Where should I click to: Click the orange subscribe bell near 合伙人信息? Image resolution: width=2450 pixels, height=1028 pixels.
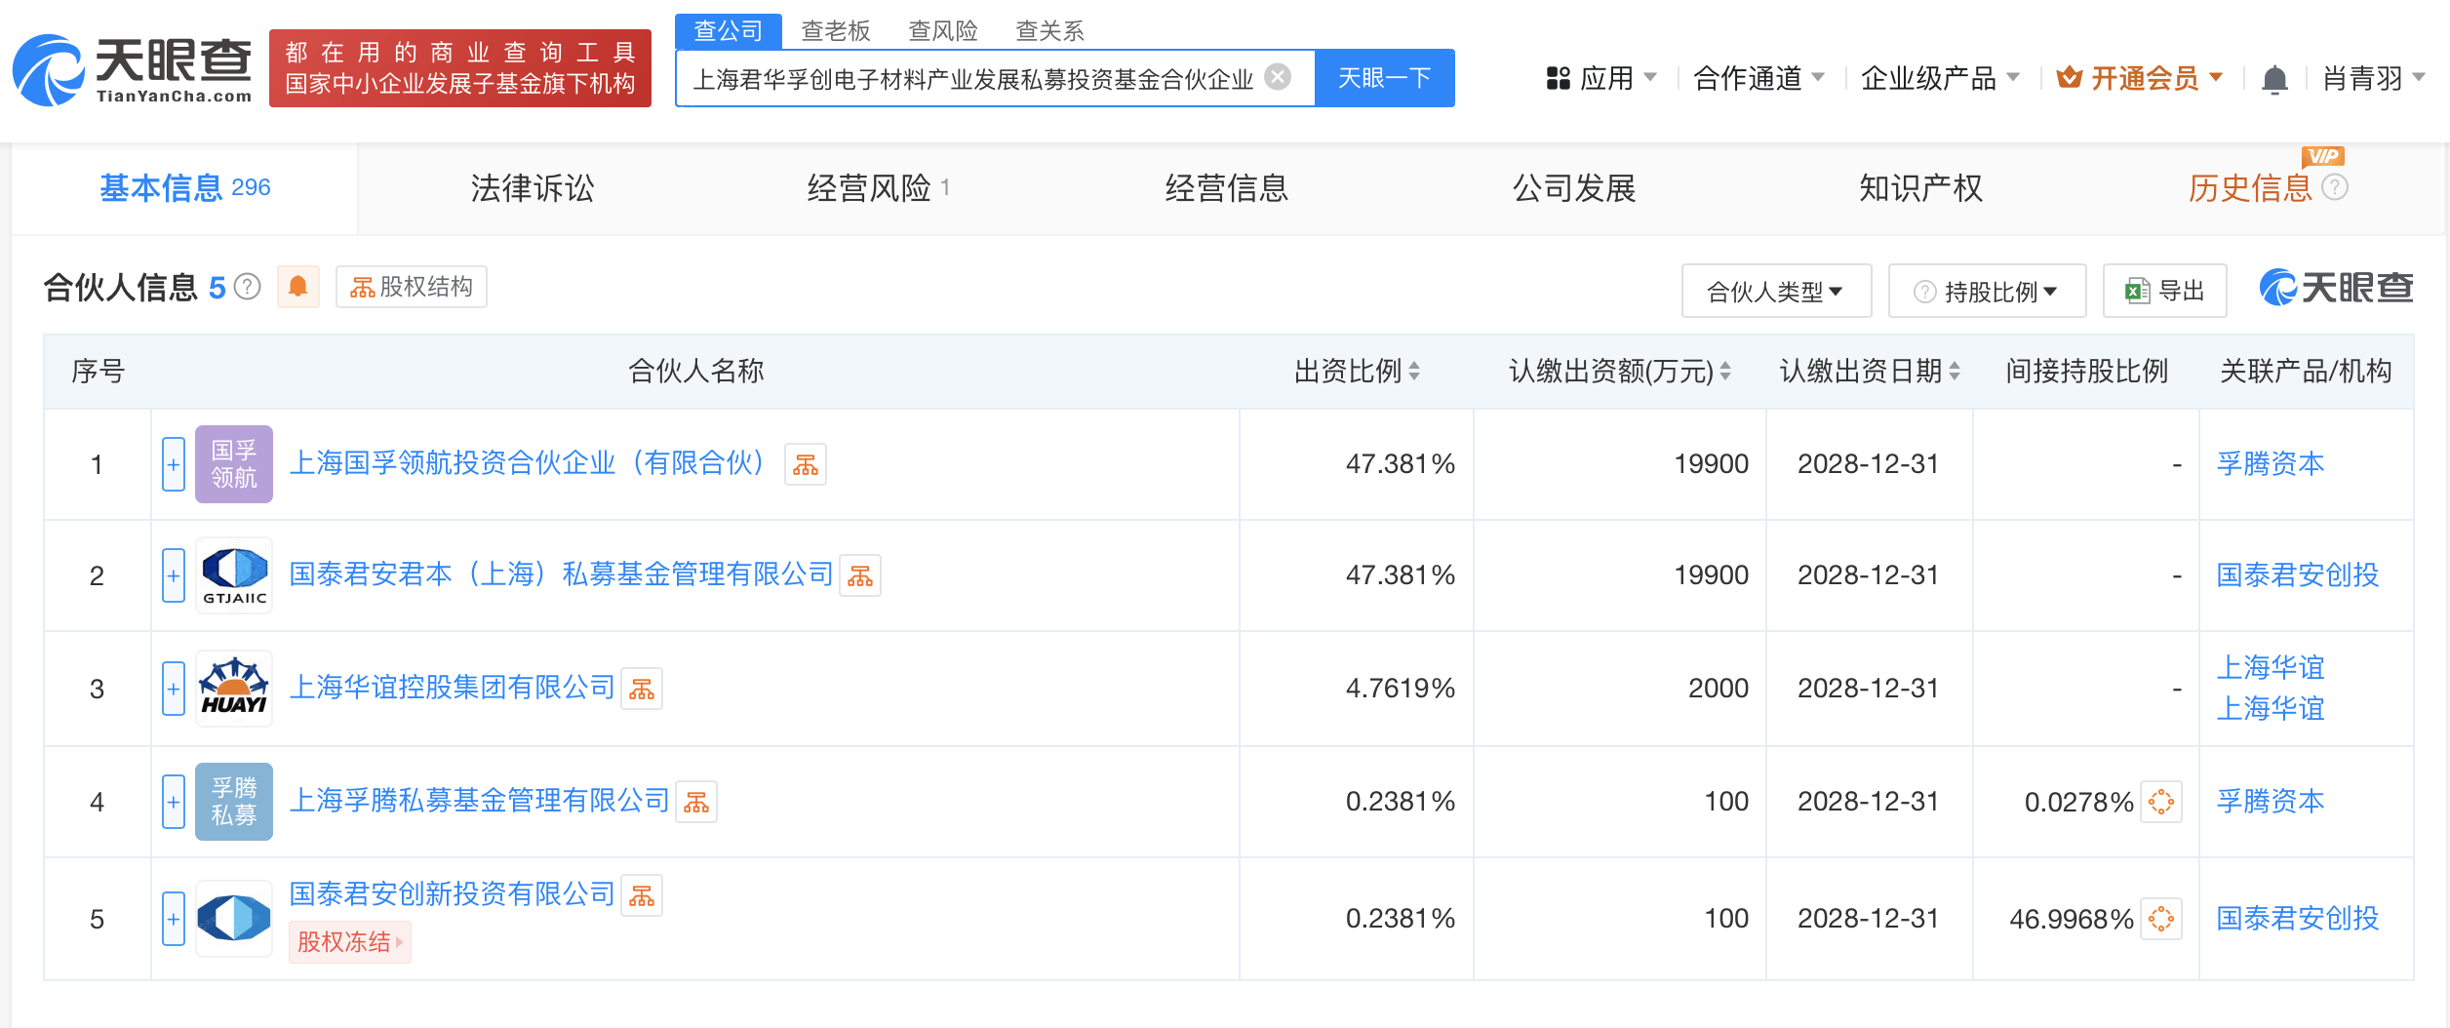coord(298,287)
